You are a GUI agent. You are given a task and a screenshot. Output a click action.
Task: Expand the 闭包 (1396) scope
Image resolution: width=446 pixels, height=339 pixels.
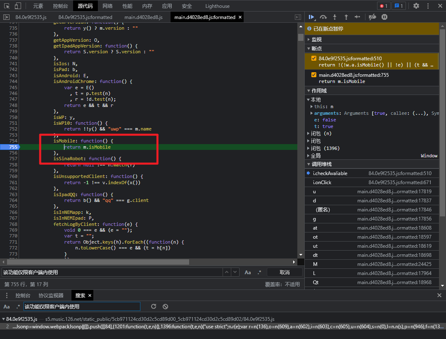(308, 148)
